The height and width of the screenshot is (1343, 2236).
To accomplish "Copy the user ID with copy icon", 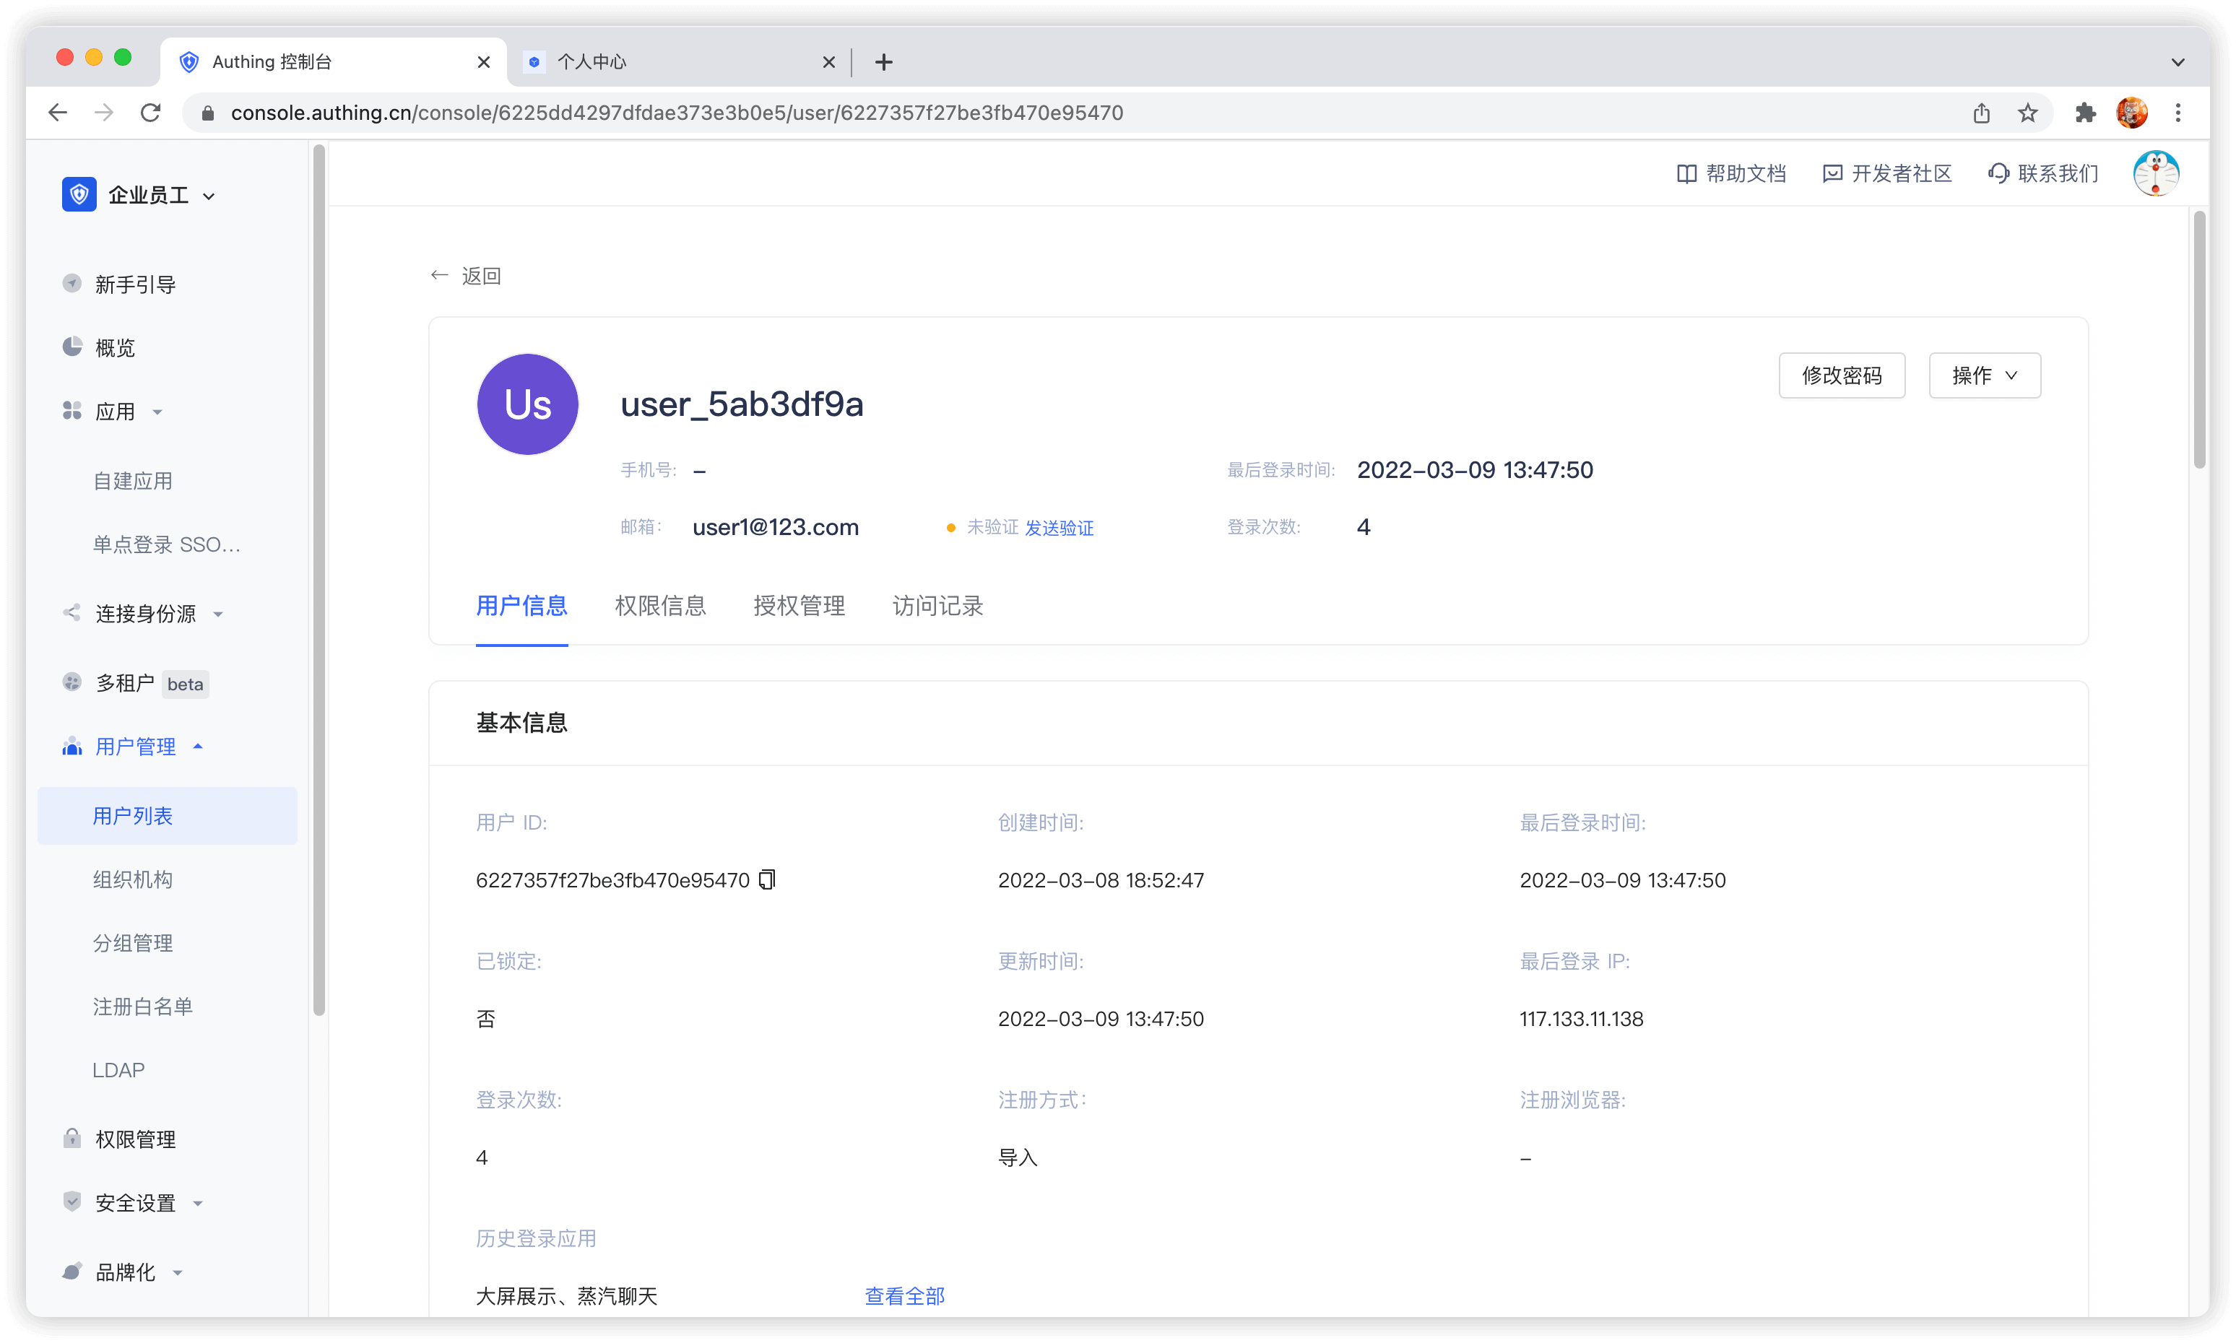I will (767, 879).
